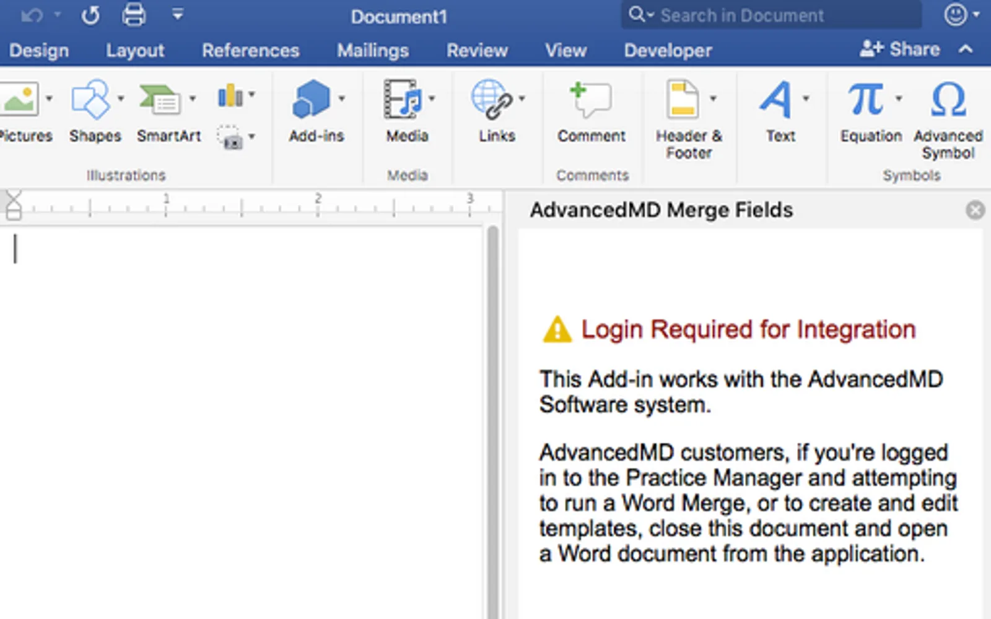Insert a chart using the chart icon
Image resolution: width=991 pixels, height=619 pixels.
230,95
